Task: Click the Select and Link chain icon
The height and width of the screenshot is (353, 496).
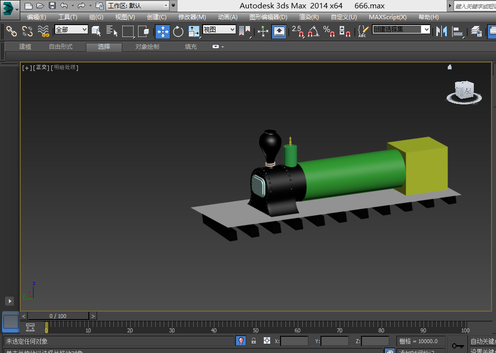Action: point(11,32)
